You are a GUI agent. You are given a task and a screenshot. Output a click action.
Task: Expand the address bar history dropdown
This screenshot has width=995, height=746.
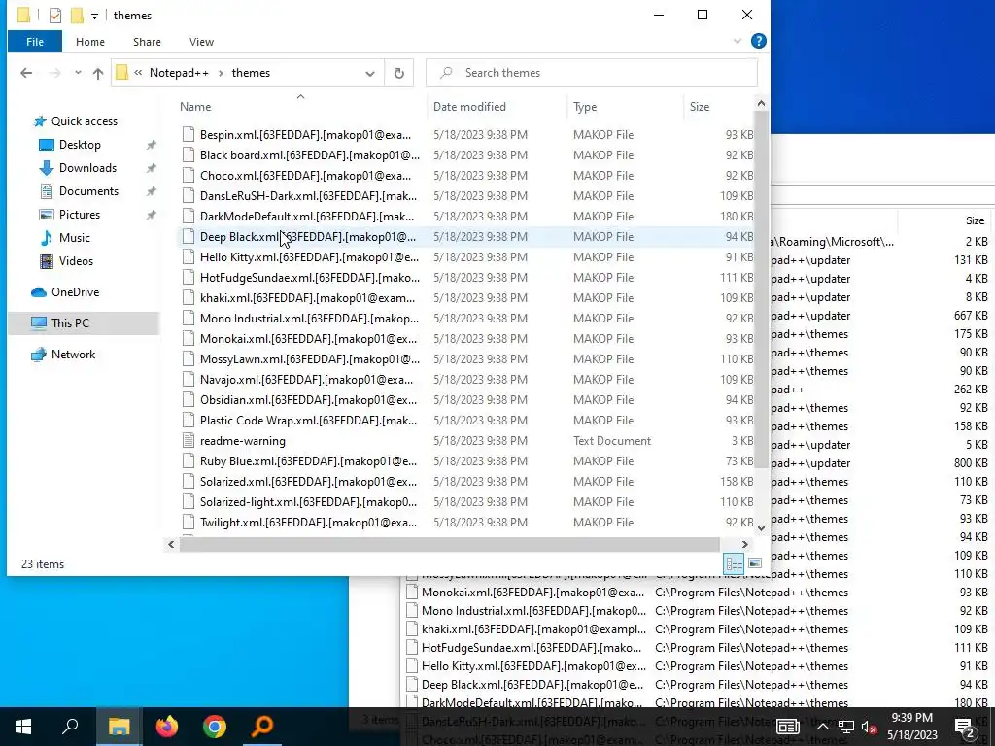click(x=370, y=73)
